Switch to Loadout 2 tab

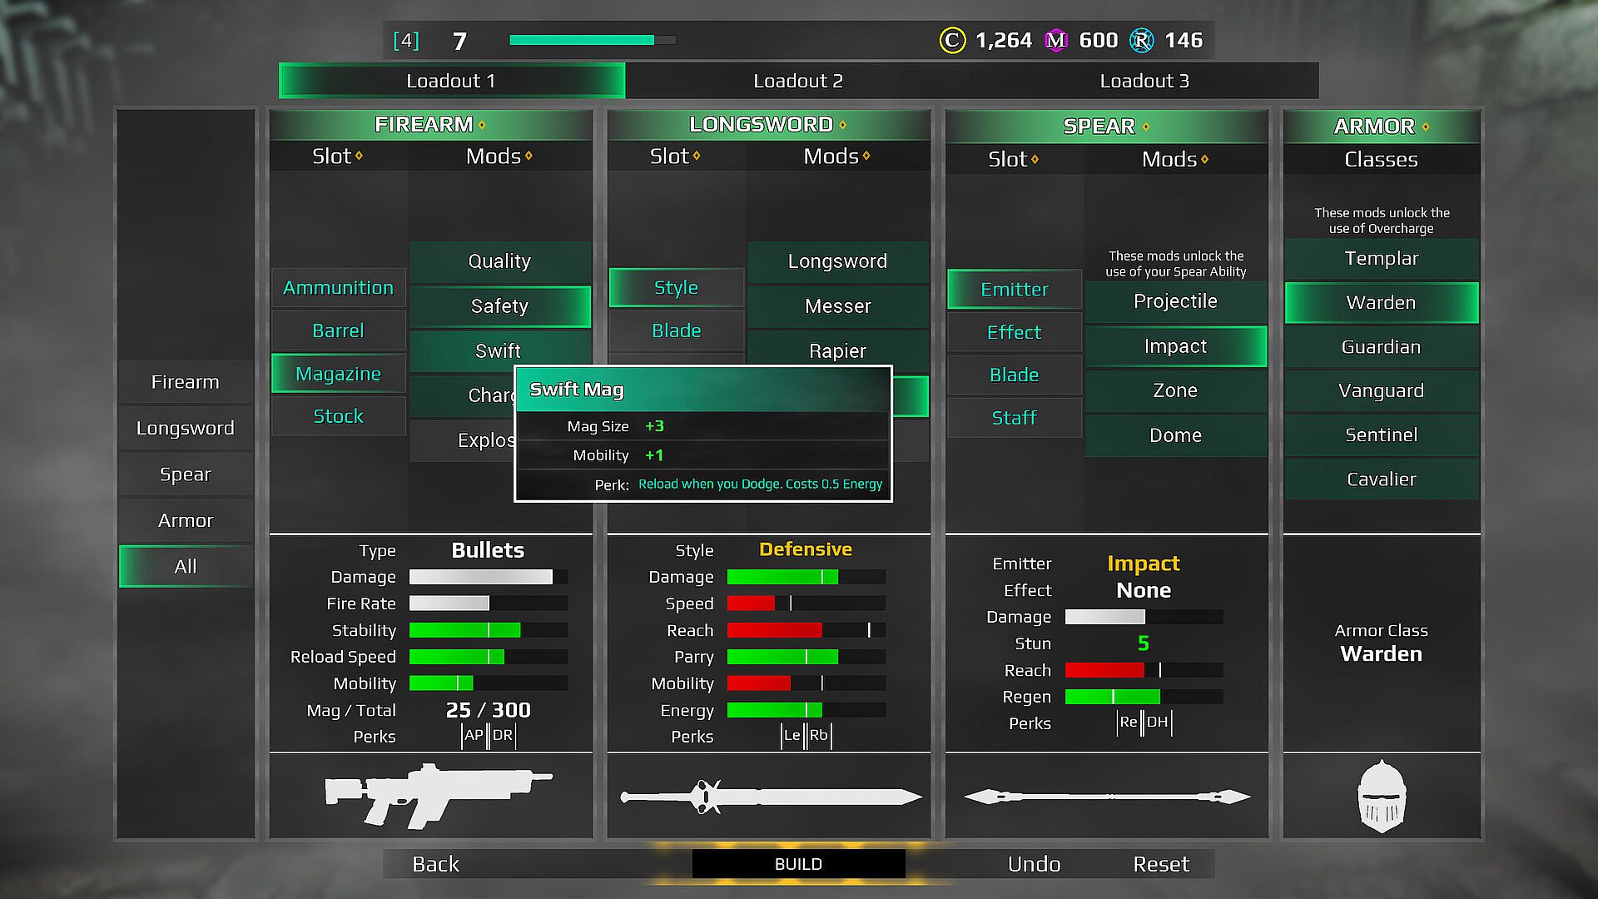797,81
